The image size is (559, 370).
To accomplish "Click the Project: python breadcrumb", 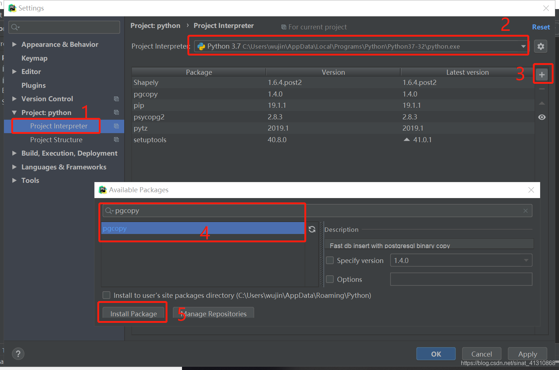I will [x=155, y=26].
